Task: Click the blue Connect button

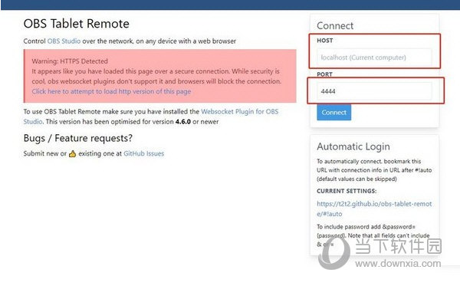Action: (333, 113)
